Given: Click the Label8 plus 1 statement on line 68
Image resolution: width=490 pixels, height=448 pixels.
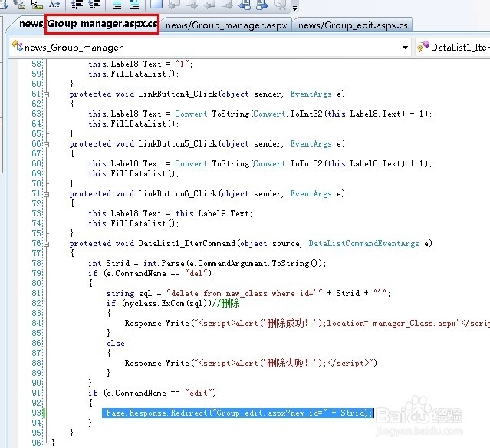Looking at the screenshot, I should pos(260,163).
